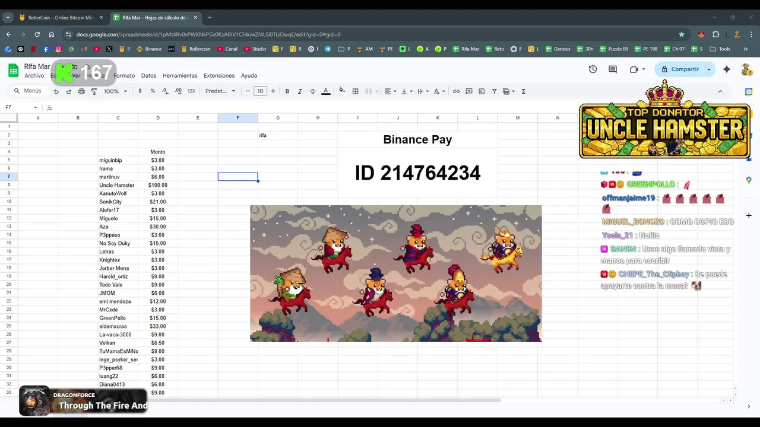
Task: Toggle italic formatting
Action: (300, 91)
